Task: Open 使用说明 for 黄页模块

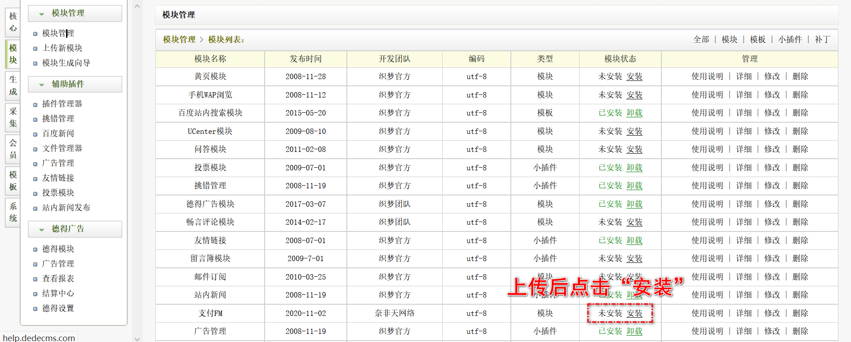Action: coord(707,76)
